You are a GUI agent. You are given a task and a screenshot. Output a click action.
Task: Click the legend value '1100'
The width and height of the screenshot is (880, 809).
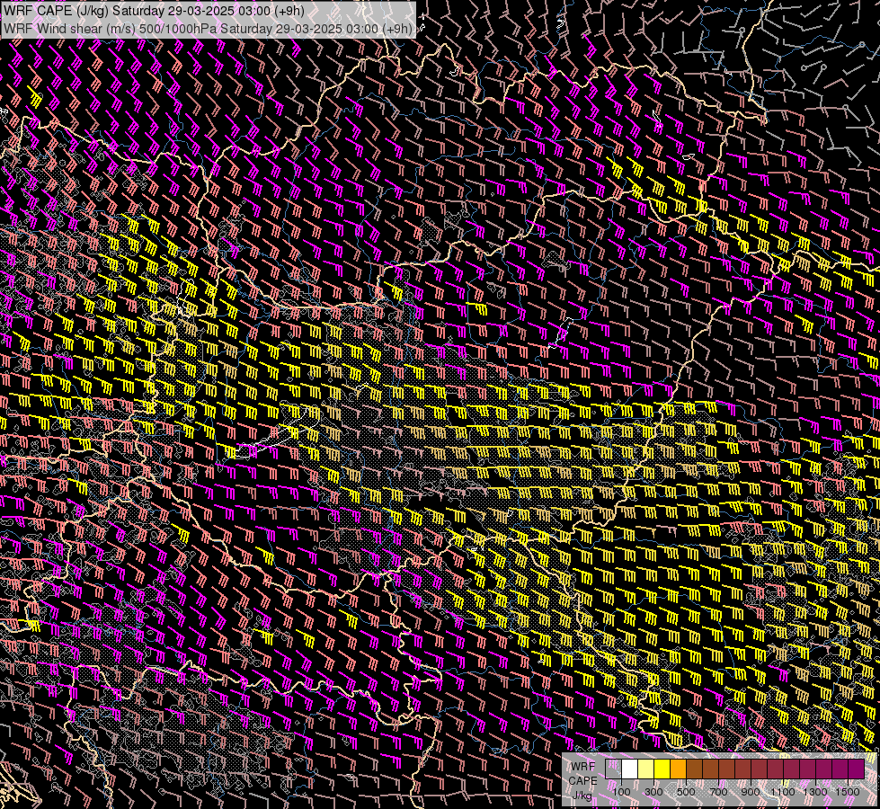782,792
